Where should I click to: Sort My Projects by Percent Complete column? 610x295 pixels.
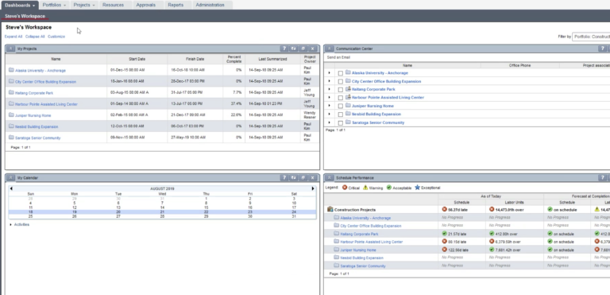click(234, 59)
